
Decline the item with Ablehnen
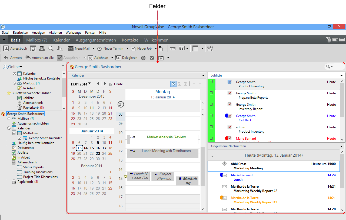point(98,58)
